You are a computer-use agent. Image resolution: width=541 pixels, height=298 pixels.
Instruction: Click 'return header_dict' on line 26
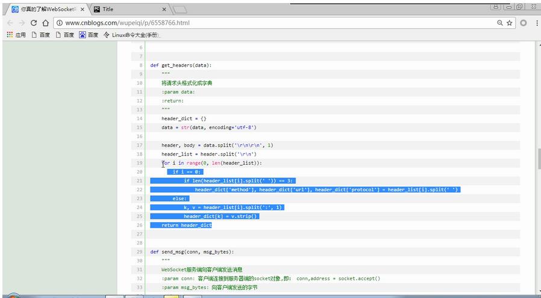(x=187, y=225)
